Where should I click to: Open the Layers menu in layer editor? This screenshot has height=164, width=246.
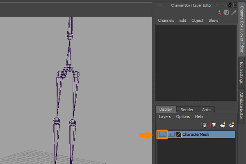(x=165, y=117)
